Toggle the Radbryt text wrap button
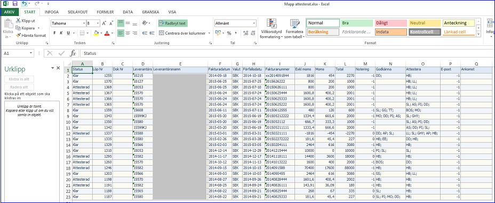The width and height of the screenshot is (495, 203). tap(173, 23)
